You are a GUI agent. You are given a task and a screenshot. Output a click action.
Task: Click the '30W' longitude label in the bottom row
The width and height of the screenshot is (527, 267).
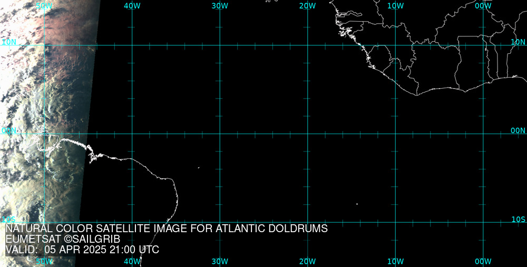(x=220, y=261)
